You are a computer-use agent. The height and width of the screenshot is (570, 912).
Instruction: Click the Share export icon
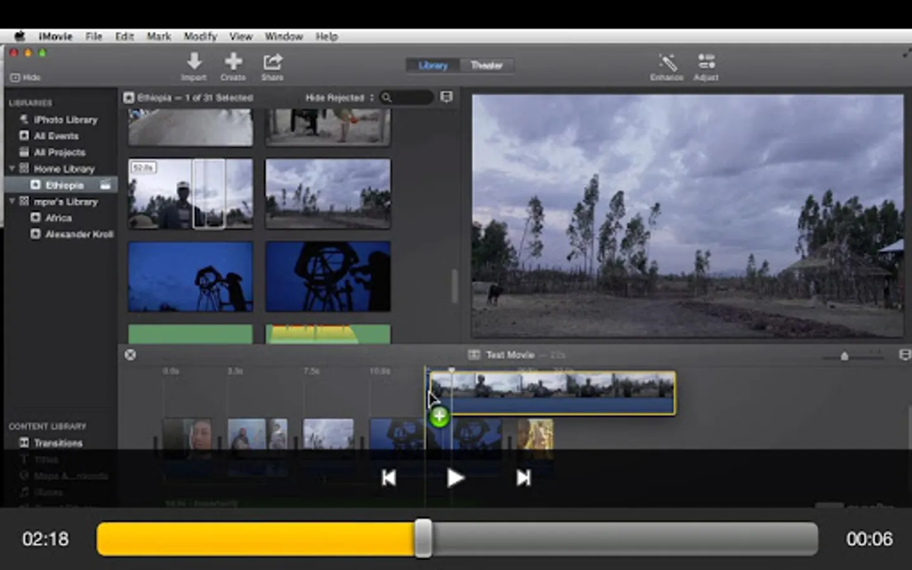click(x=272, y=62)
